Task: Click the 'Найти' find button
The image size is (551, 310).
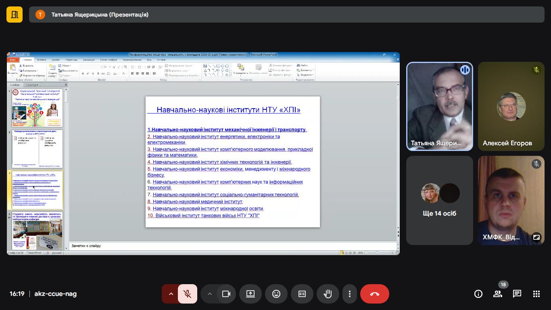Action: tap(303, 65)
